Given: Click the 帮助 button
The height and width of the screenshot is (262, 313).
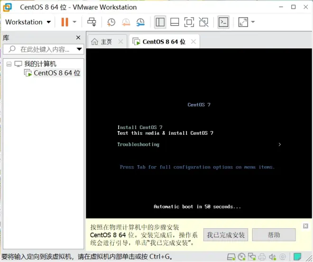Looking at the screenshot, I should [x=274, y=235].
